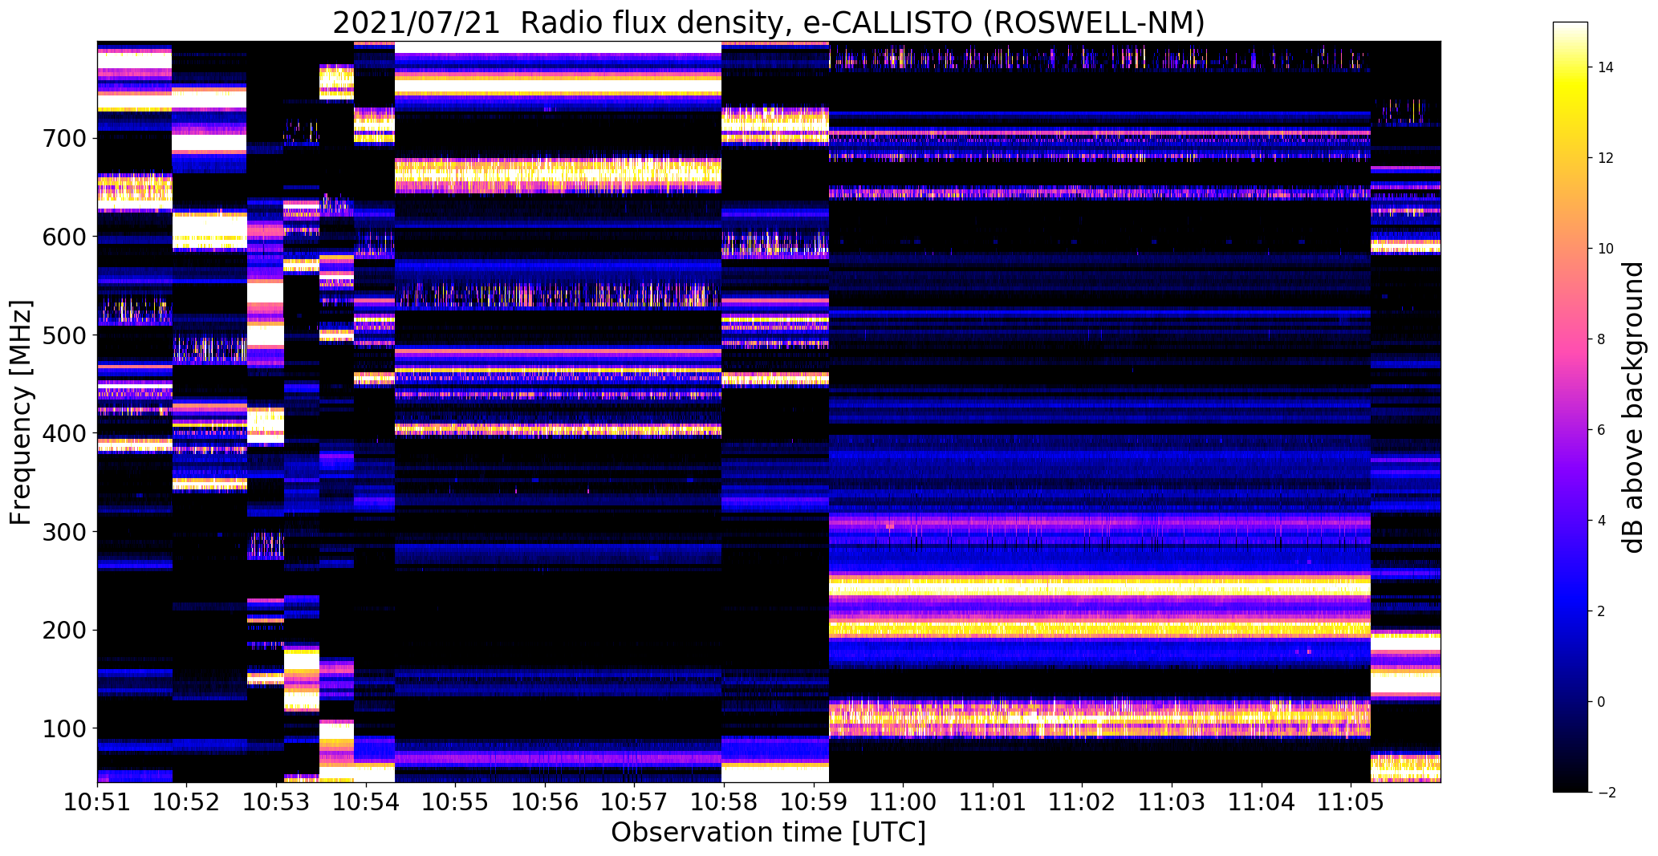Click the colorbar tick label 12
The image size is (1658, 856).
1606,158
